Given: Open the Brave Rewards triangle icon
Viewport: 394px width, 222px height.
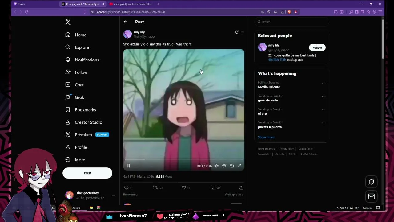Looking at the screenshot, I should [296, 12].
